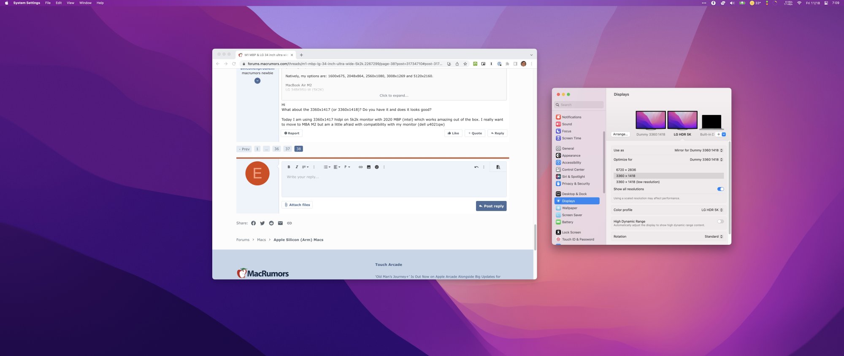844x356 pixels.
Task: Open the Chrome extensions puzzle icon
Action: [x=507, y=64]
